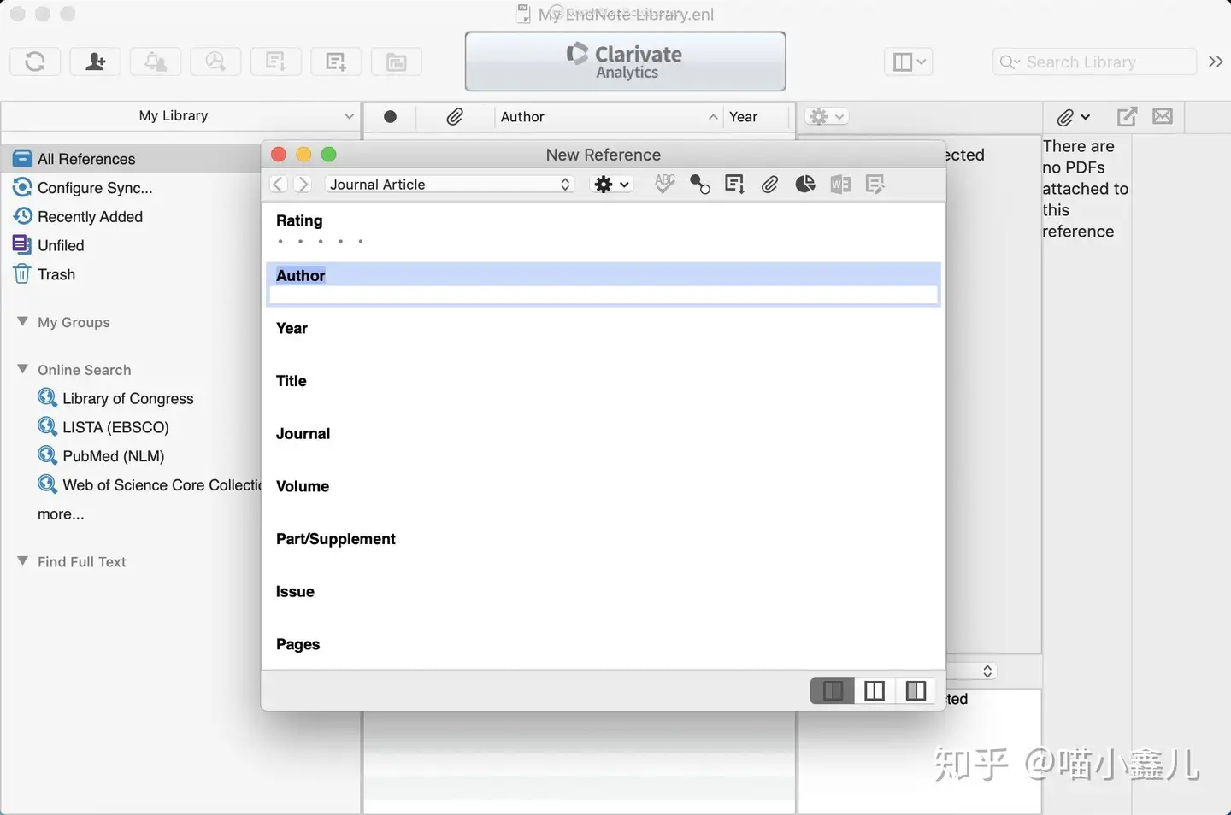Screen dimensions: 1231x815
Task: Select the right-panel layout toggle at bottom
Action: (x=916, y=691)
